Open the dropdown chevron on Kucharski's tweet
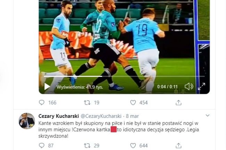The width and height of the screenshot is (226, 150). pyautogui.click(x=208, y=115)
